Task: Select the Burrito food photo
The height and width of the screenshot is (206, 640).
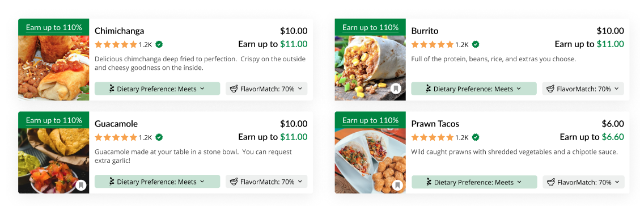Action: click(x=370, y=68)
